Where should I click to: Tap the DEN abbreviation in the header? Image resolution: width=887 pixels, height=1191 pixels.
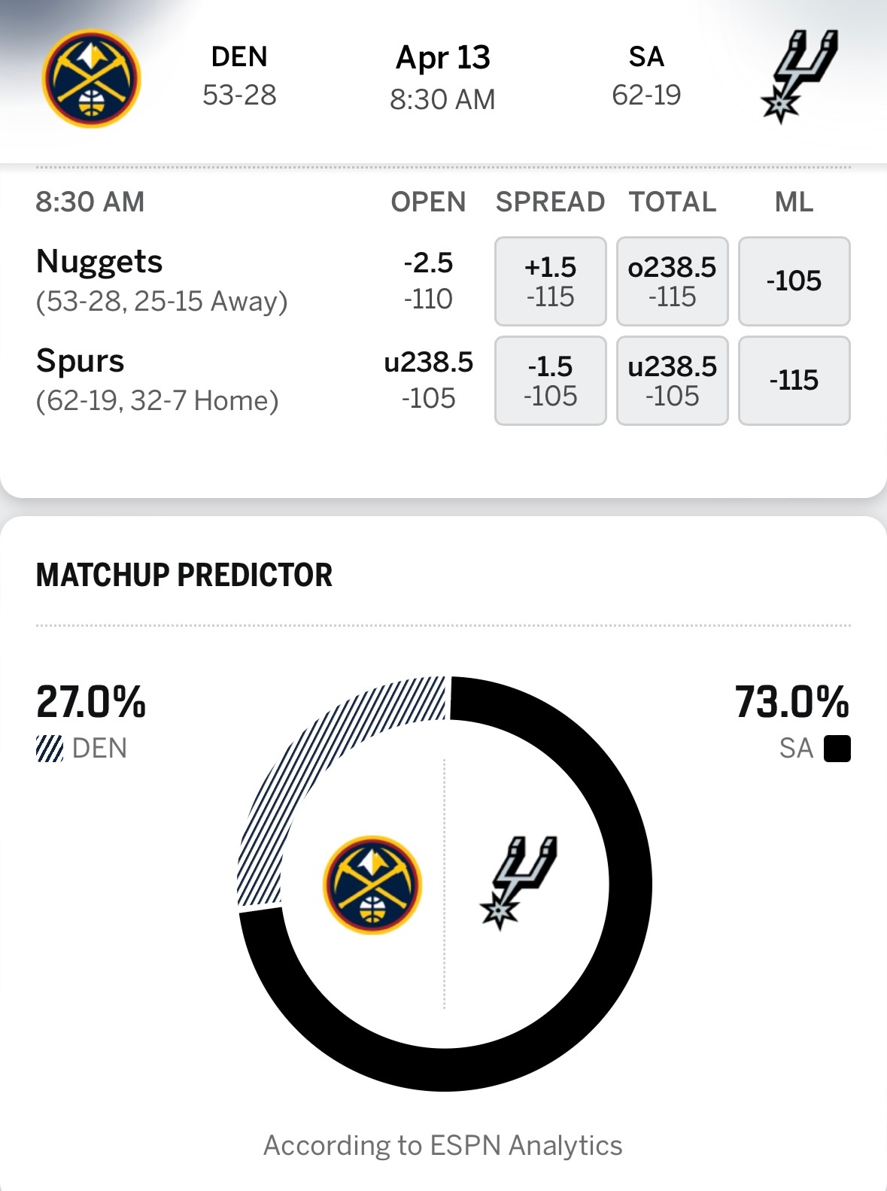[239, 57]
